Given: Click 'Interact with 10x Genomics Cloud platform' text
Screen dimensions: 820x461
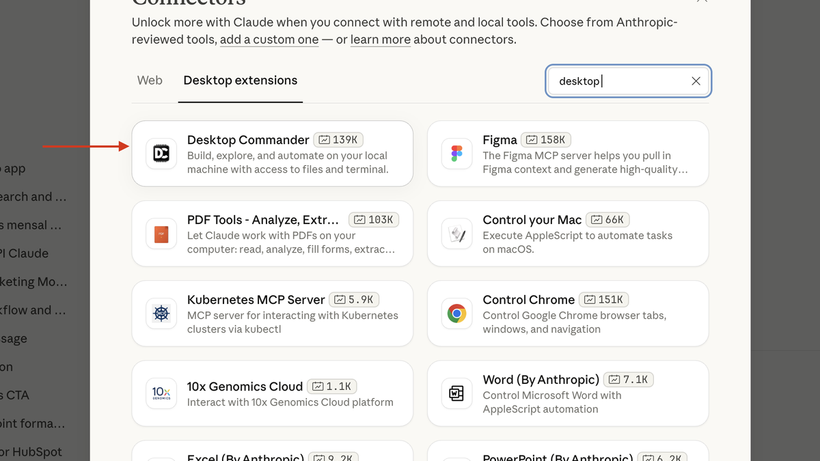Looking at the screenshot, I should pyautogui.click(x=290, y=402).
